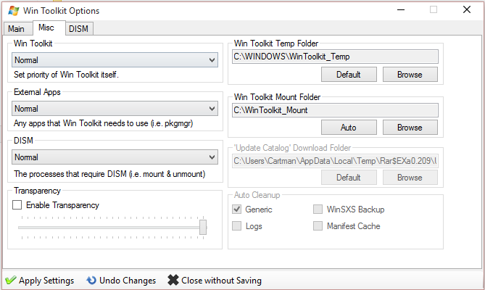This screenshot has width=485, height=290.
Task: Click Browse for Update Catalog Download Folder
Action: pyautogui.click(x=410, y=178)
